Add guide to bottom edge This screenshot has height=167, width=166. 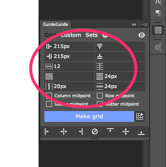point(141,133)
